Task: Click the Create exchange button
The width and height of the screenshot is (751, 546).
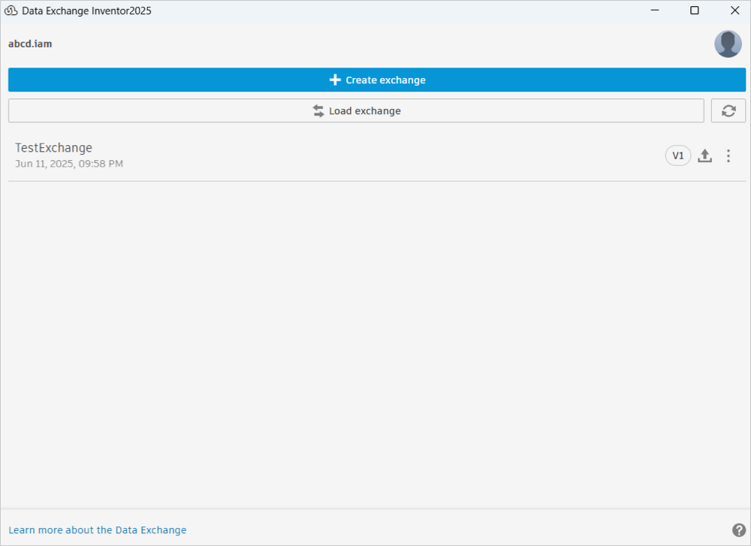Action: click(377, 80)
